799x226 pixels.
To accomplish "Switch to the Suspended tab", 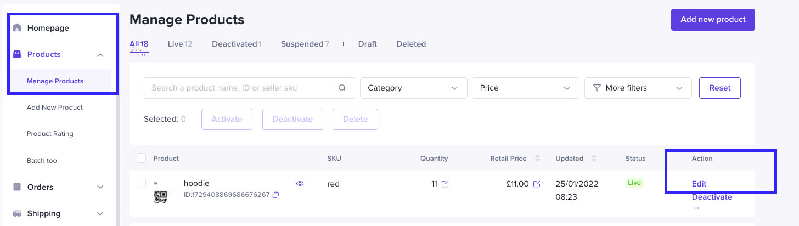I will pyautogui.click(x=305, y=44).
